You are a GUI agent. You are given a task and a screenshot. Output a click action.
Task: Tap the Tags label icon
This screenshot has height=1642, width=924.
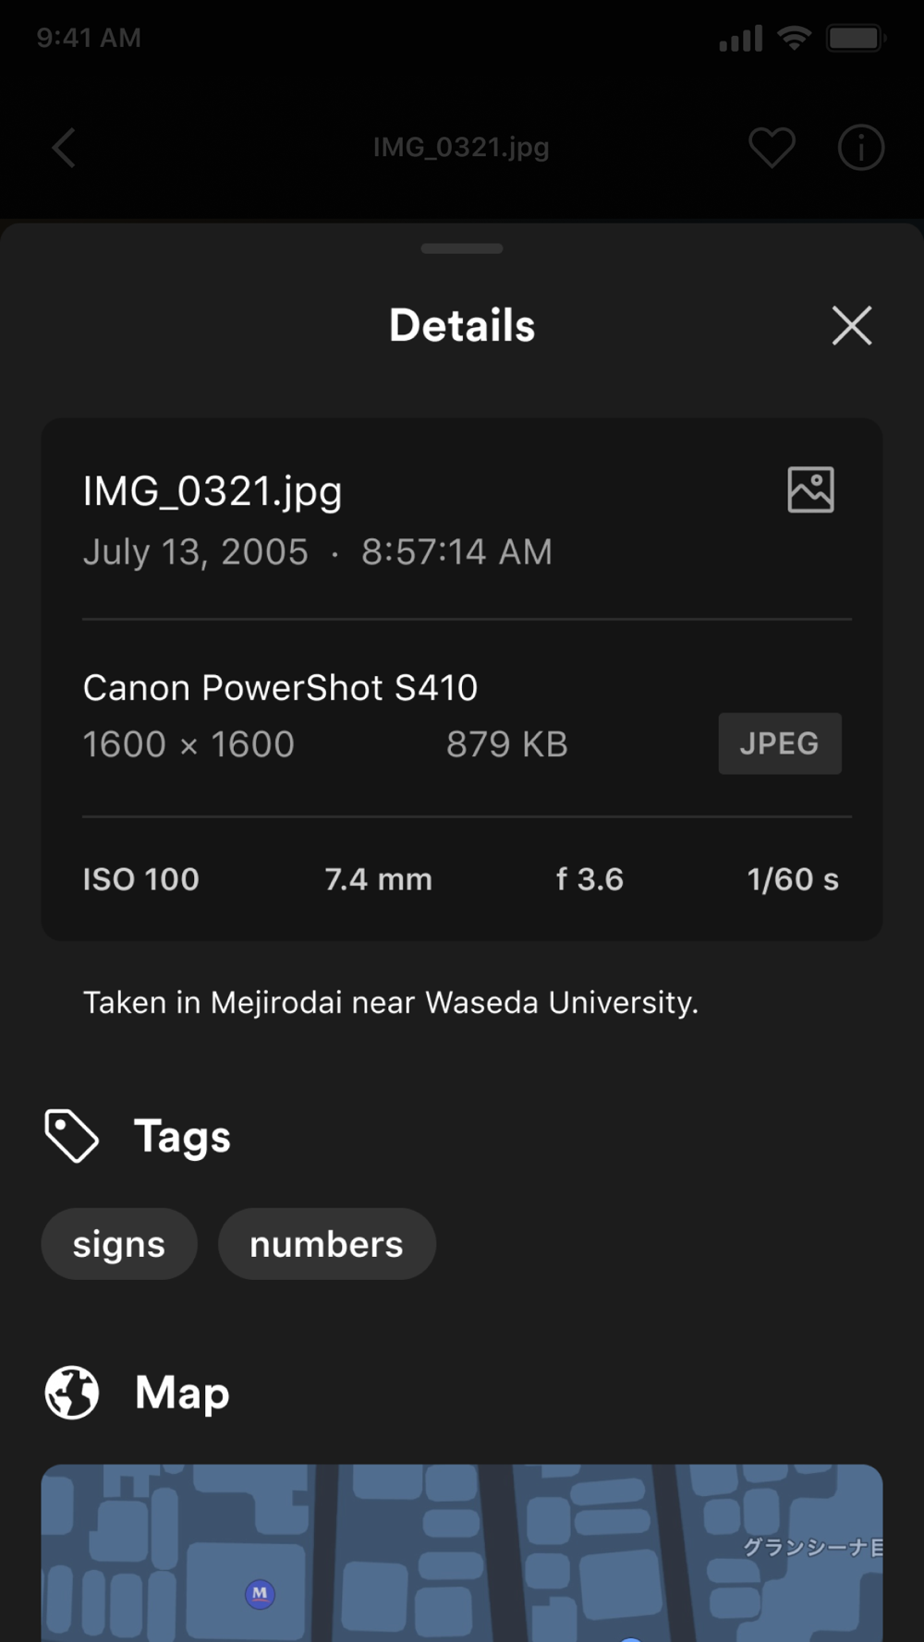click(71, 1136)
